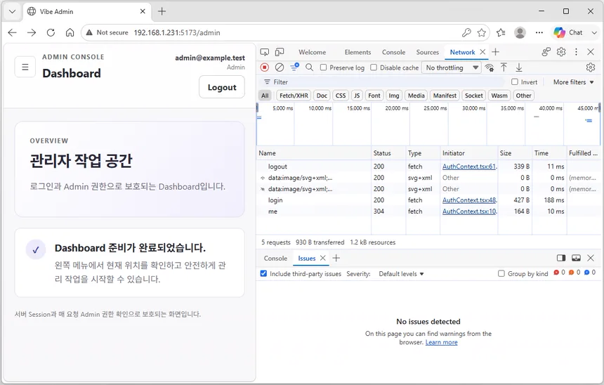Switch to the Elements tab

357,52
